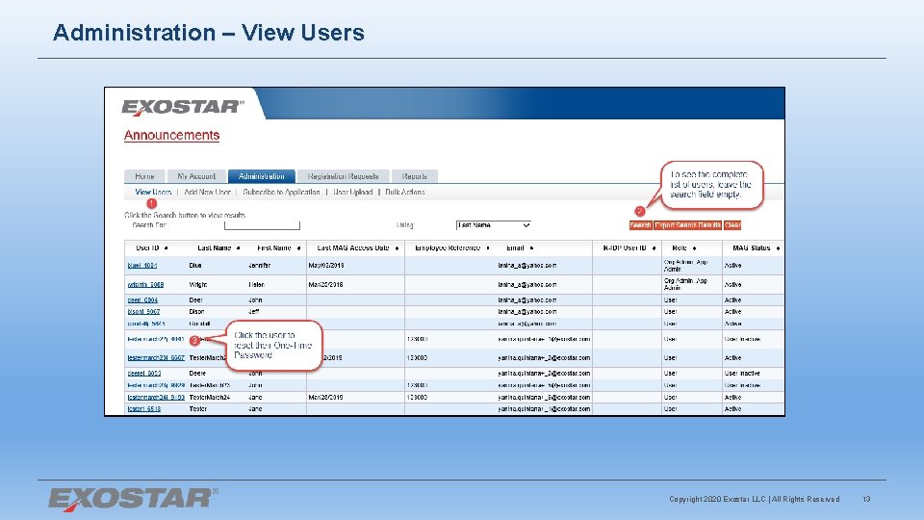Click Active status in Bison's row

[732, 311]
